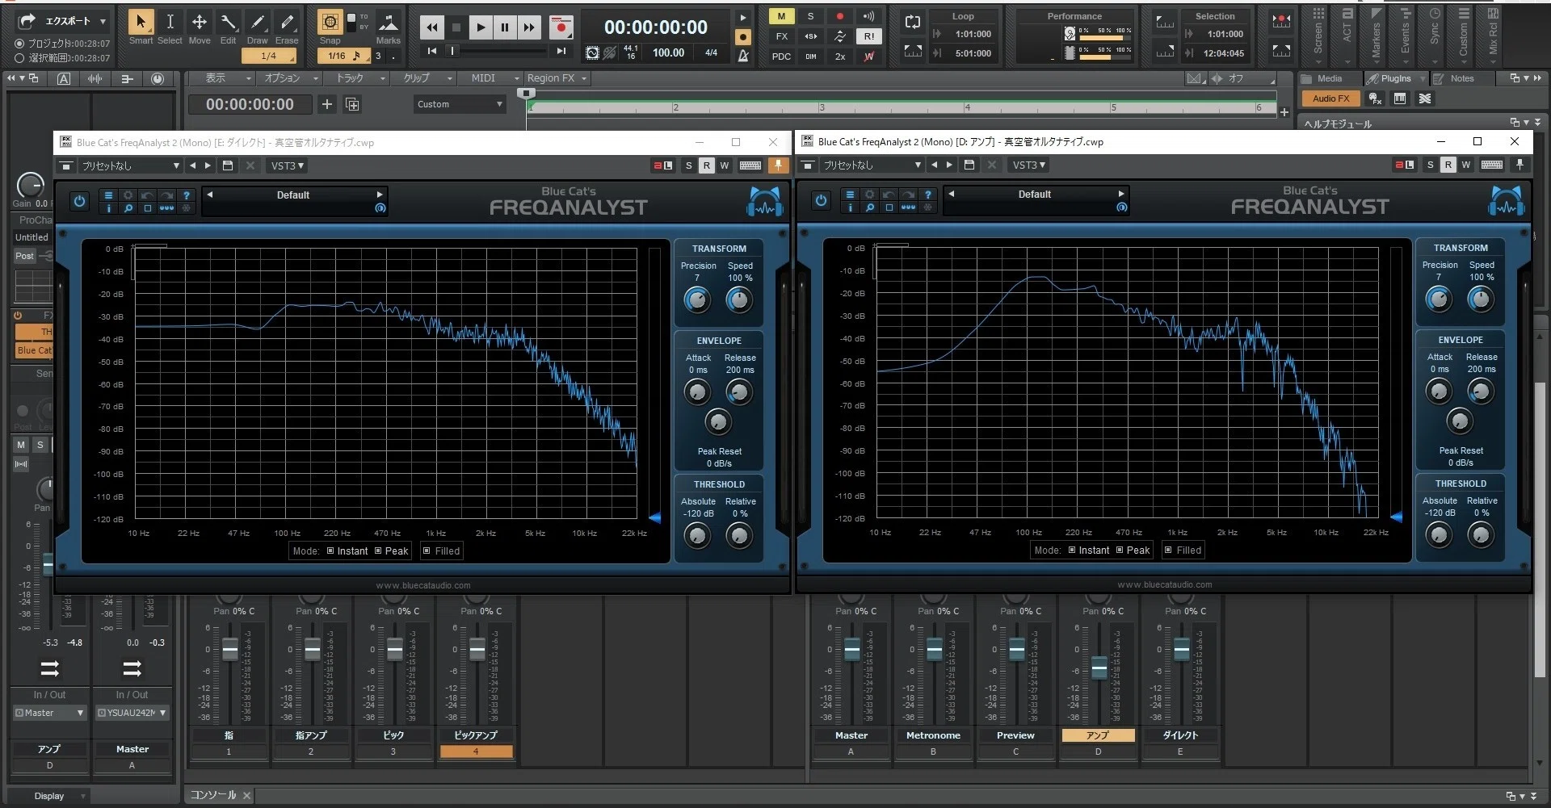Start playback with the Play button
The width and height of the screenshot is (1551, 808).
(x=481, y=27)
